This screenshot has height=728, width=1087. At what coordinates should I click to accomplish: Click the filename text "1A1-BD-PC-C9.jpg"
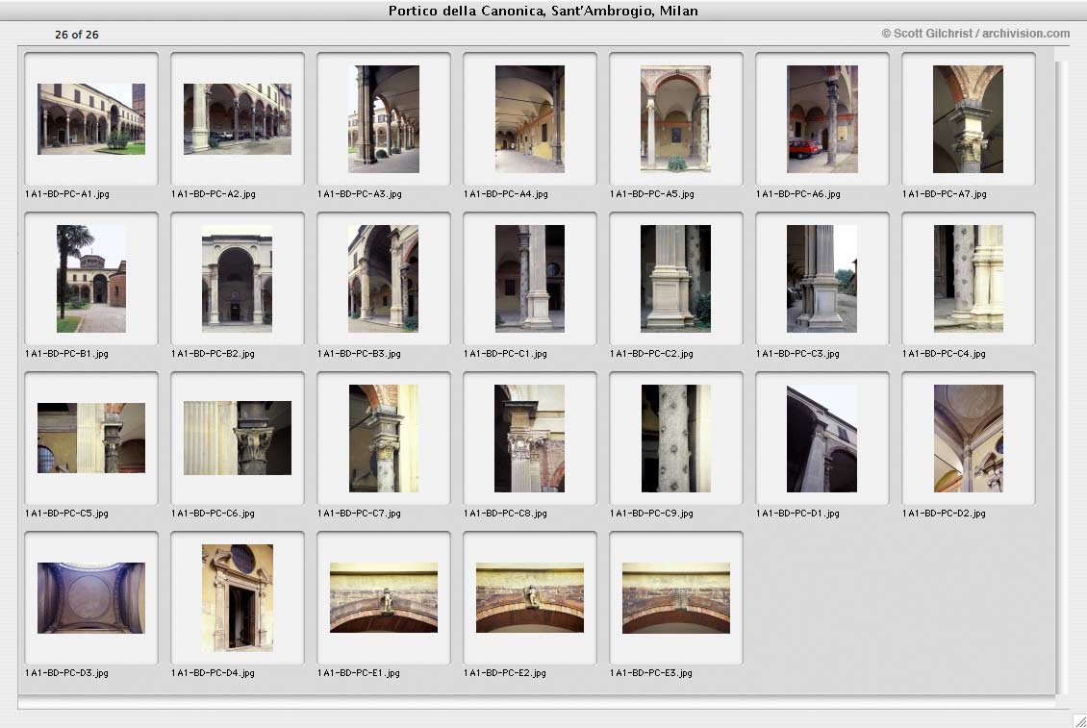(651, 514)
